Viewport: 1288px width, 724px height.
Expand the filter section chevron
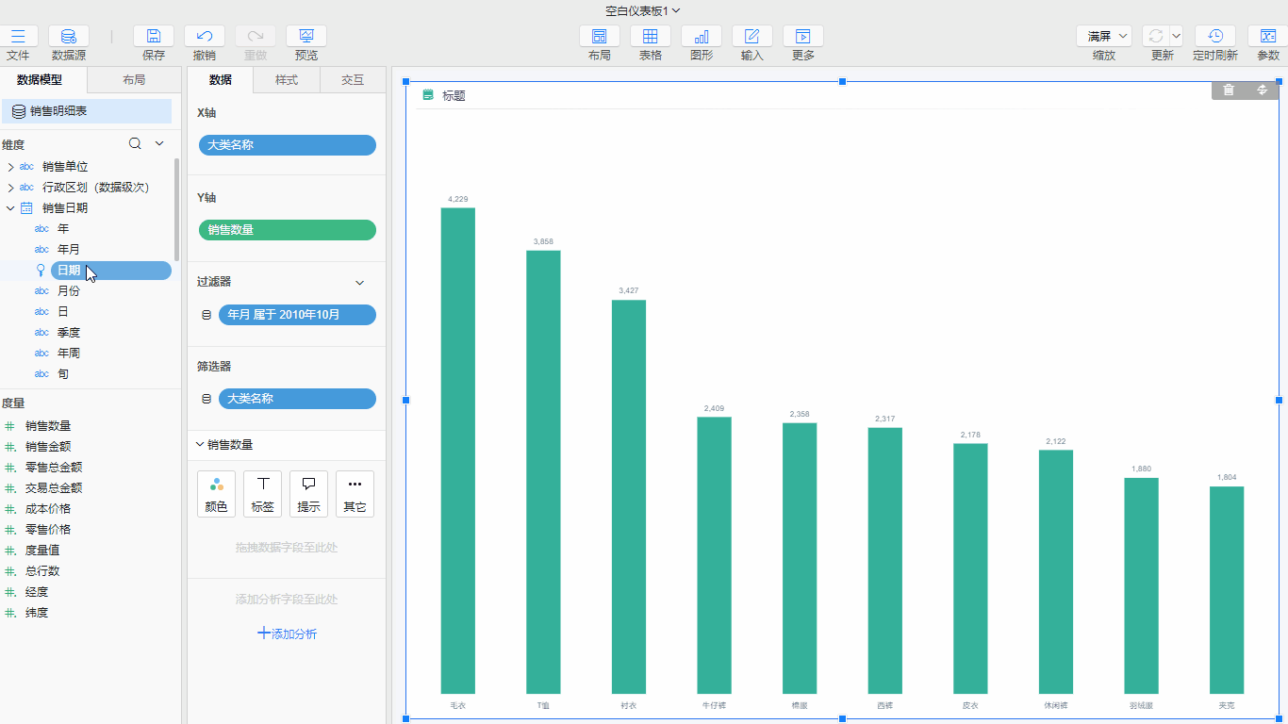[359, 283]
